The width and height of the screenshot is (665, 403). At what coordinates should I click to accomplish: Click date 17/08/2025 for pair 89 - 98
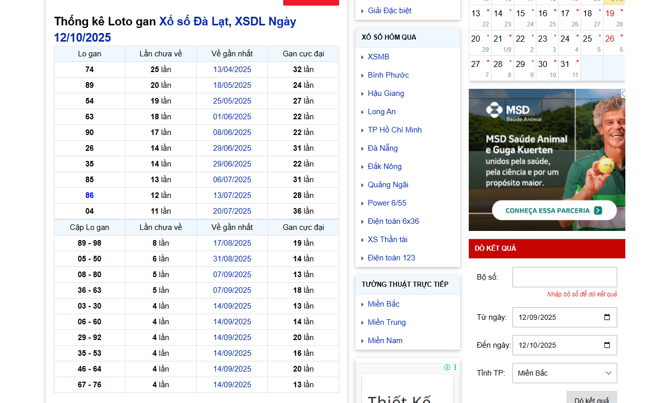point(232,243)
